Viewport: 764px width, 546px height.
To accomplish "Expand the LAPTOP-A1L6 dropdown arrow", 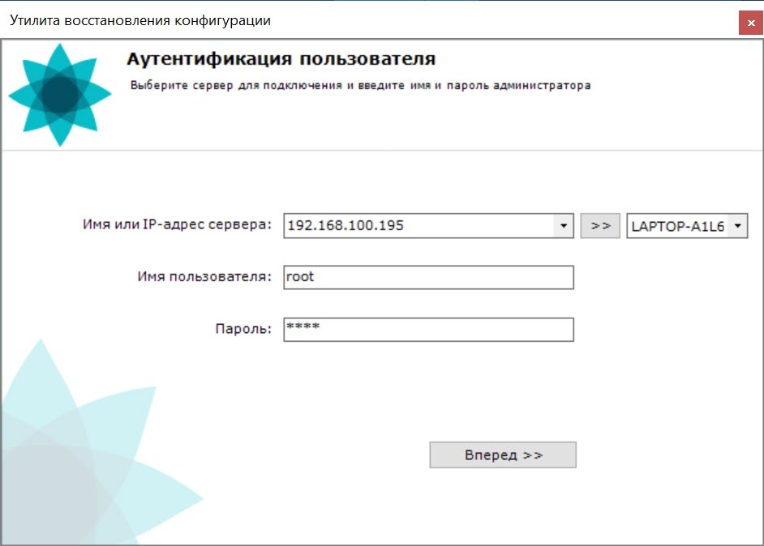I will (x=736, y=226).
